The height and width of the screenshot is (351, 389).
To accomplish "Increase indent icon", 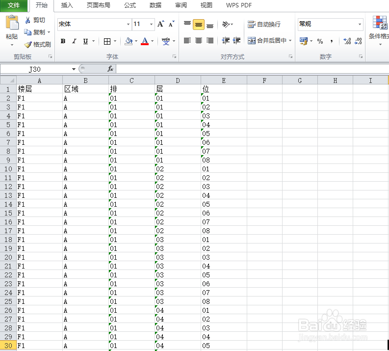I will click(236, 40).
